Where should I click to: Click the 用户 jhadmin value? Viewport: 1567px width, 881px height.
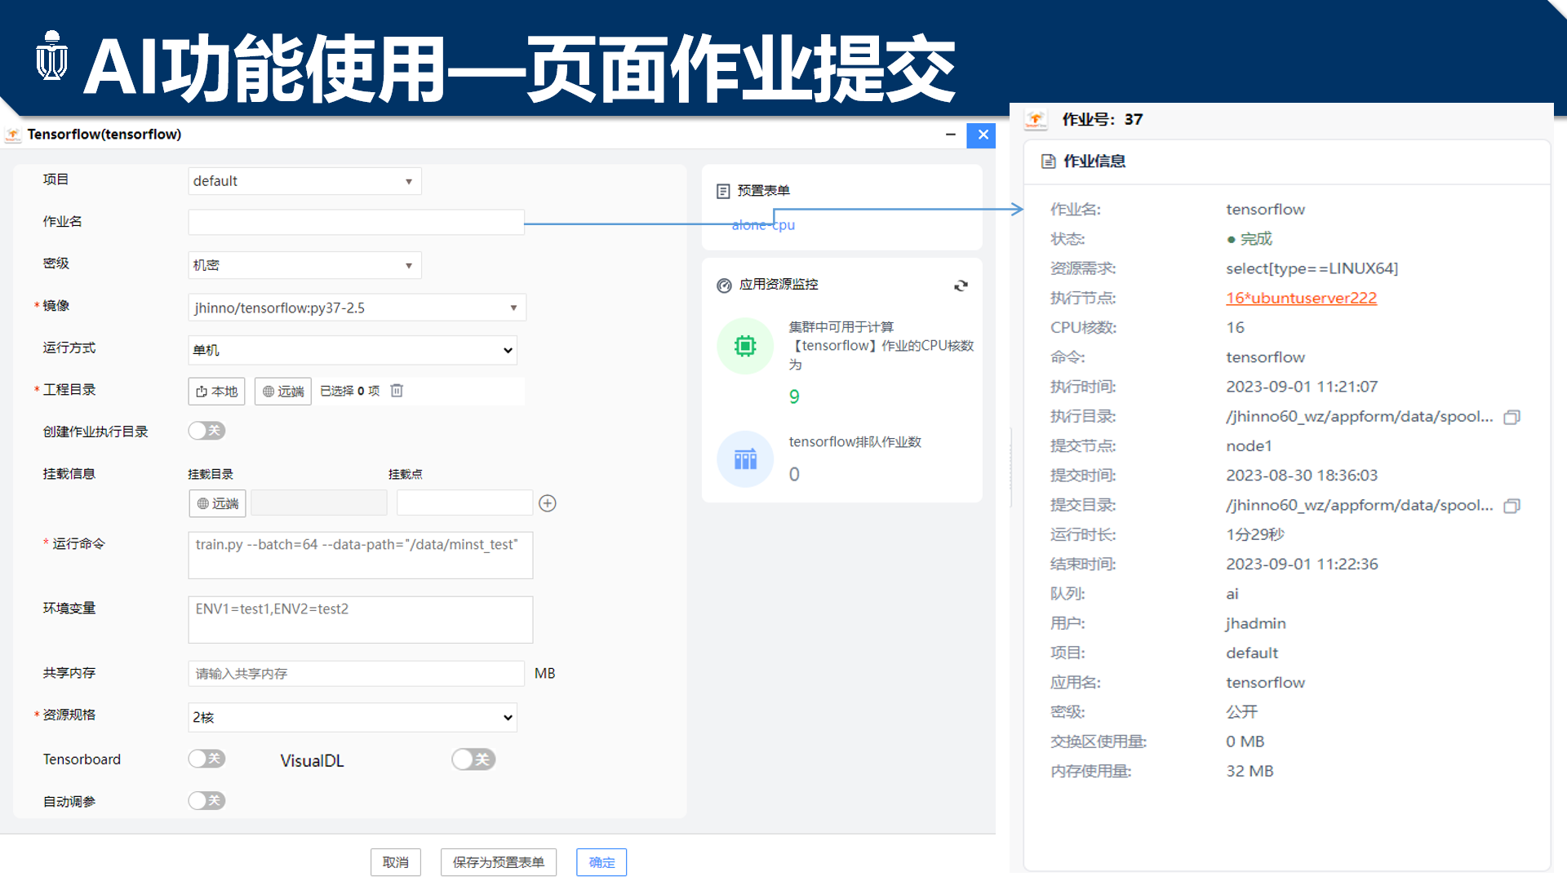[x=1256, y=623]
